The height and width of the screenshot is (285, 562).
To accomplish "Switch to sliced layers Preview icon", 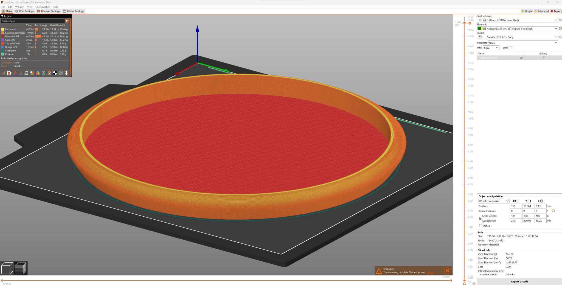I will coord(21,268).
